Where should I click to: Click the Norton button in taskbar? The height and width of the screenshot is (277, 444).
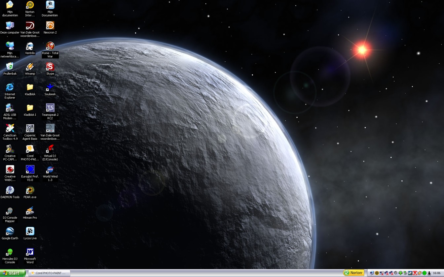353,273
